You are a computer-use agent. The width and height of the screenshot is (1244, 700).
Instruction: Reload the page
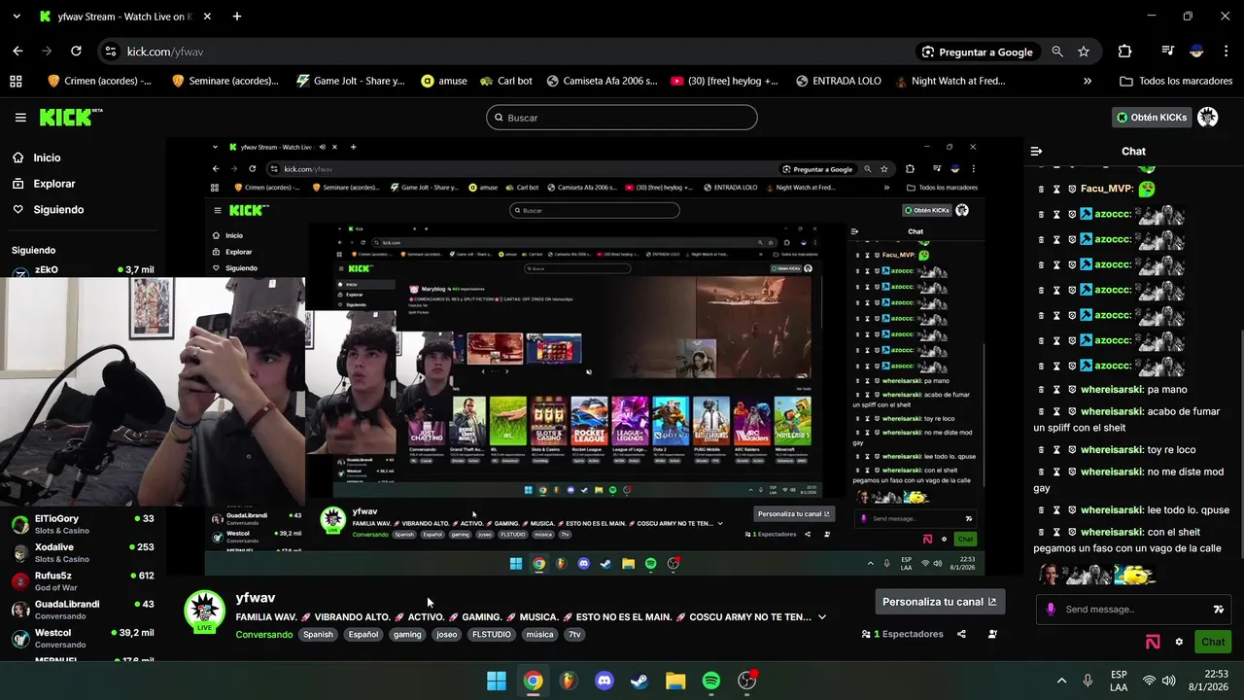click(76, 52)
